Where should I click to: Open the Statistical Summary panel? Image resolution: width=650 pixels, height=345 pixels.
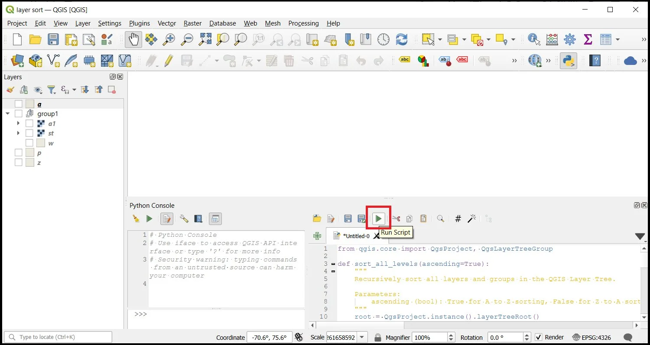click(x=587, y=39)
